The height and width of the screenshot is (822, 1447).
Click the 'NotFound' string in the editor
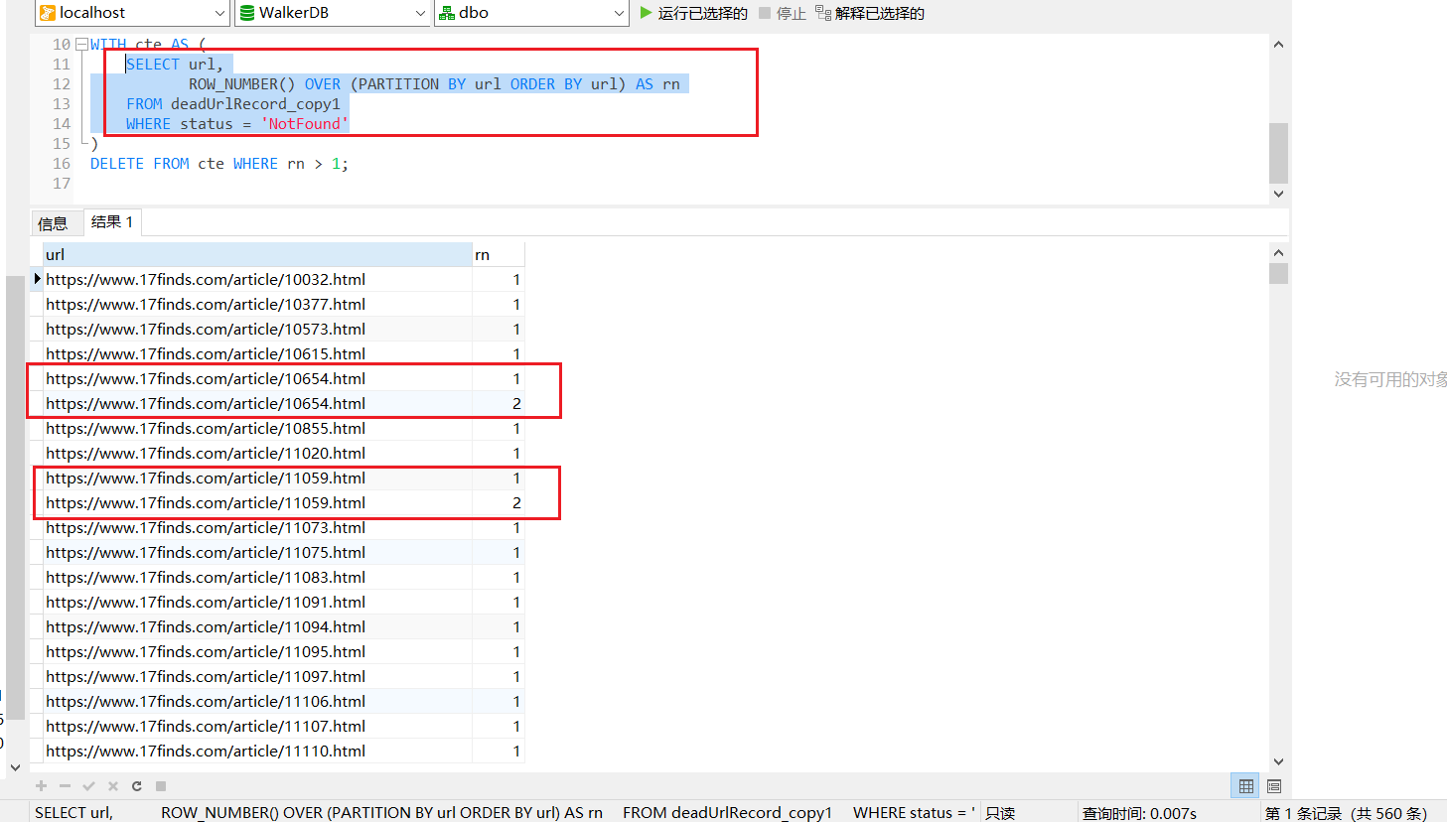(x=305, y=124)
